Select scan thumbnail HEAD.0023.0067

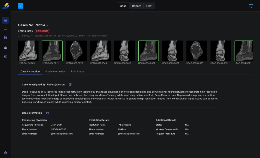173,51
